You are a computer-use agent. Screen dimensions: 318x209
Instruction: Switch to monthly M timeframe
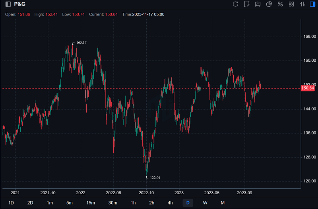[x=223, y=203]
